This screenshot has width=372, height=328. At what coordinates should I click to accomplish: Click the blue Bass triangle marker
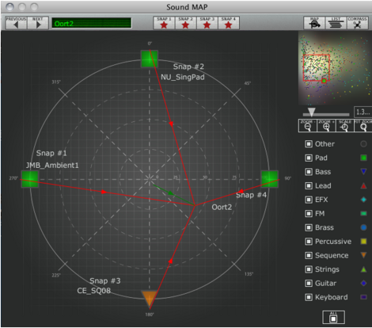[363, 172]
